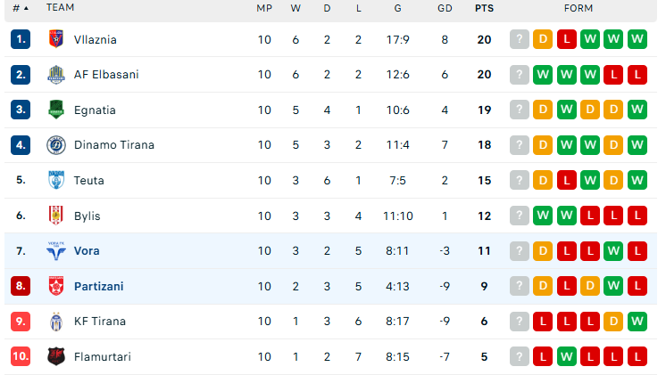Image resolution: width=666 pixels, height=375 pixels.
Task: Click the Bylis club crest icon
Action: [x=56, y=216]
